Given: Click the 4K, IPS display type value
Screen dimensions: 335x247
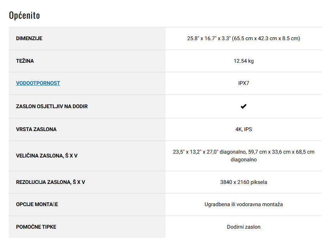Looking at the screenshot, I should click(243, 129).
